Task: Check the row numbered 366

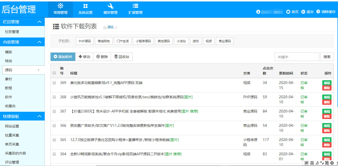Action: pyautogui.click(x=54, y=126)
